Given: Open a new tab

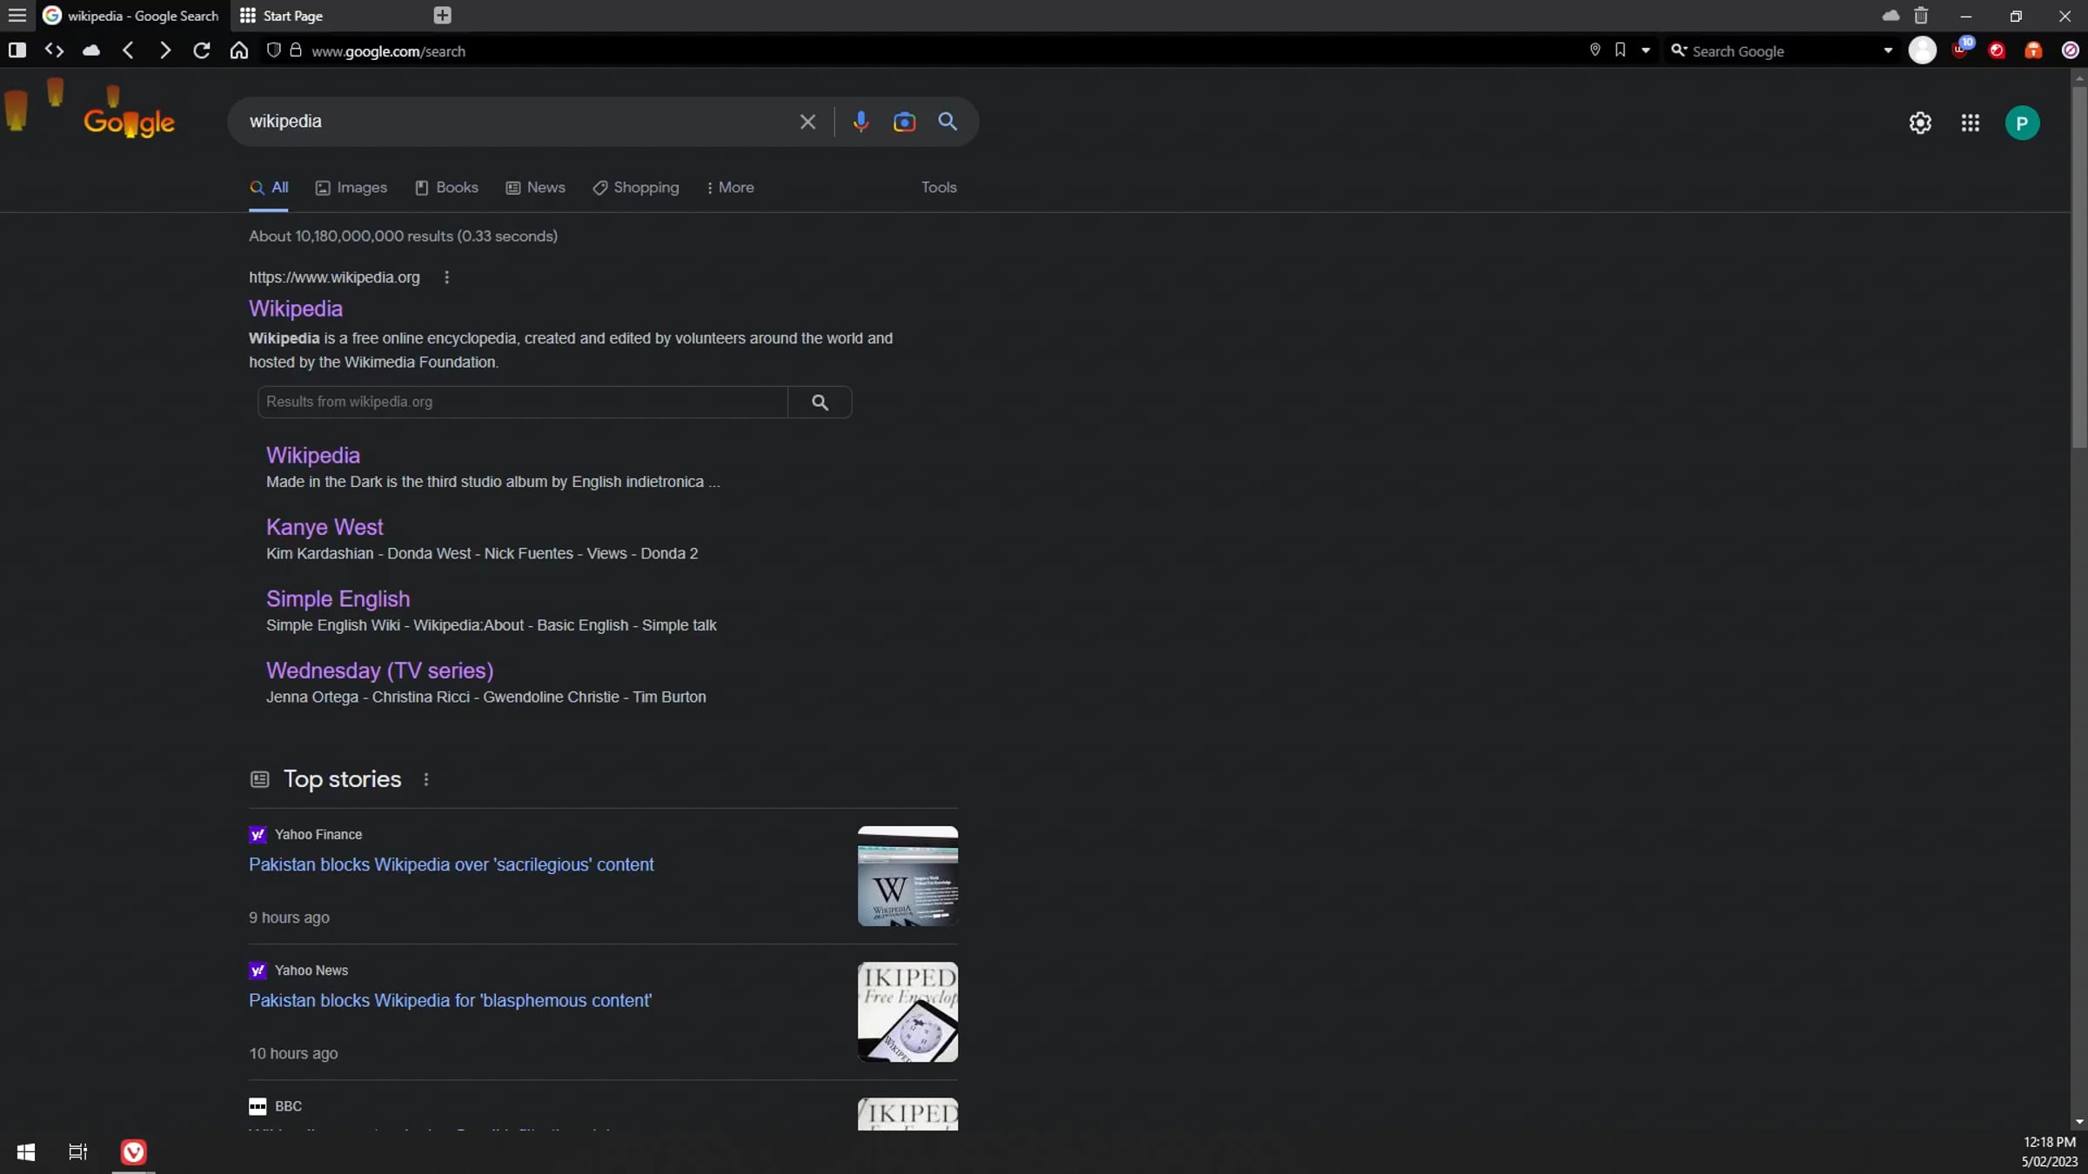Looking at the screenshot, I should point(442,16).
